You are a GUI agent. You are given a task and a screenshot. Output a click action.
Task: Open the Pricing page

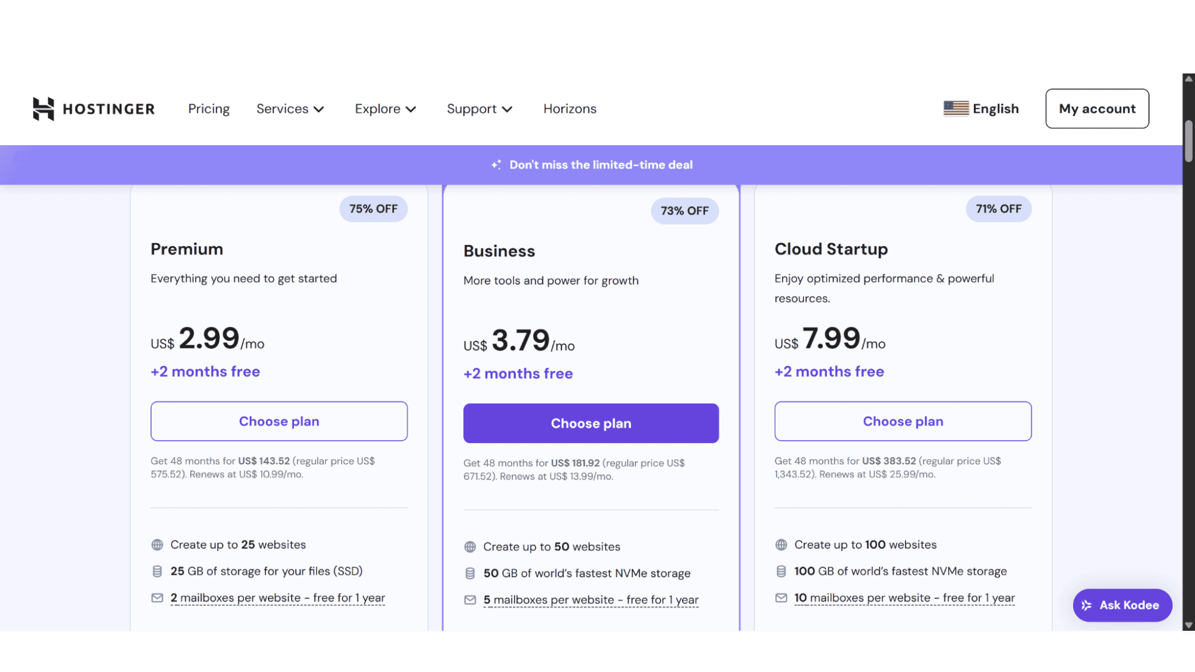tap(209, 109)
